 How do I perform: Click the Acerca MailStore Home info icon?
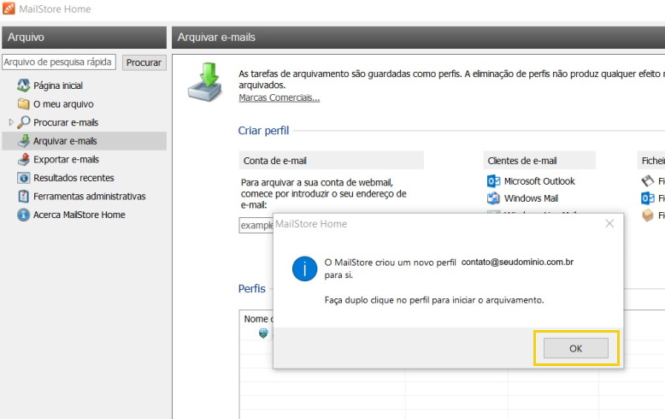(x=23, y=215)
